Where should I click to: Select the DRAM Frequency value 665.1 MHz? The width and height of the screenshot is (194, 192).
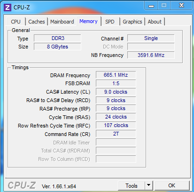(x=116, y=75)
